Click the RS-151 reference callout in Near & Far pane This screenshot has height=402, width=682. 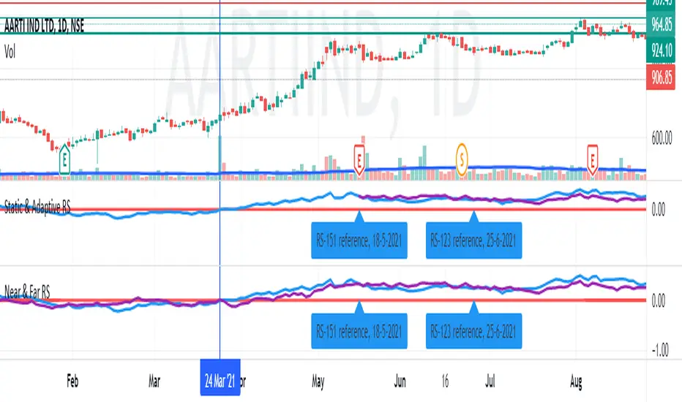click(359, 331)
